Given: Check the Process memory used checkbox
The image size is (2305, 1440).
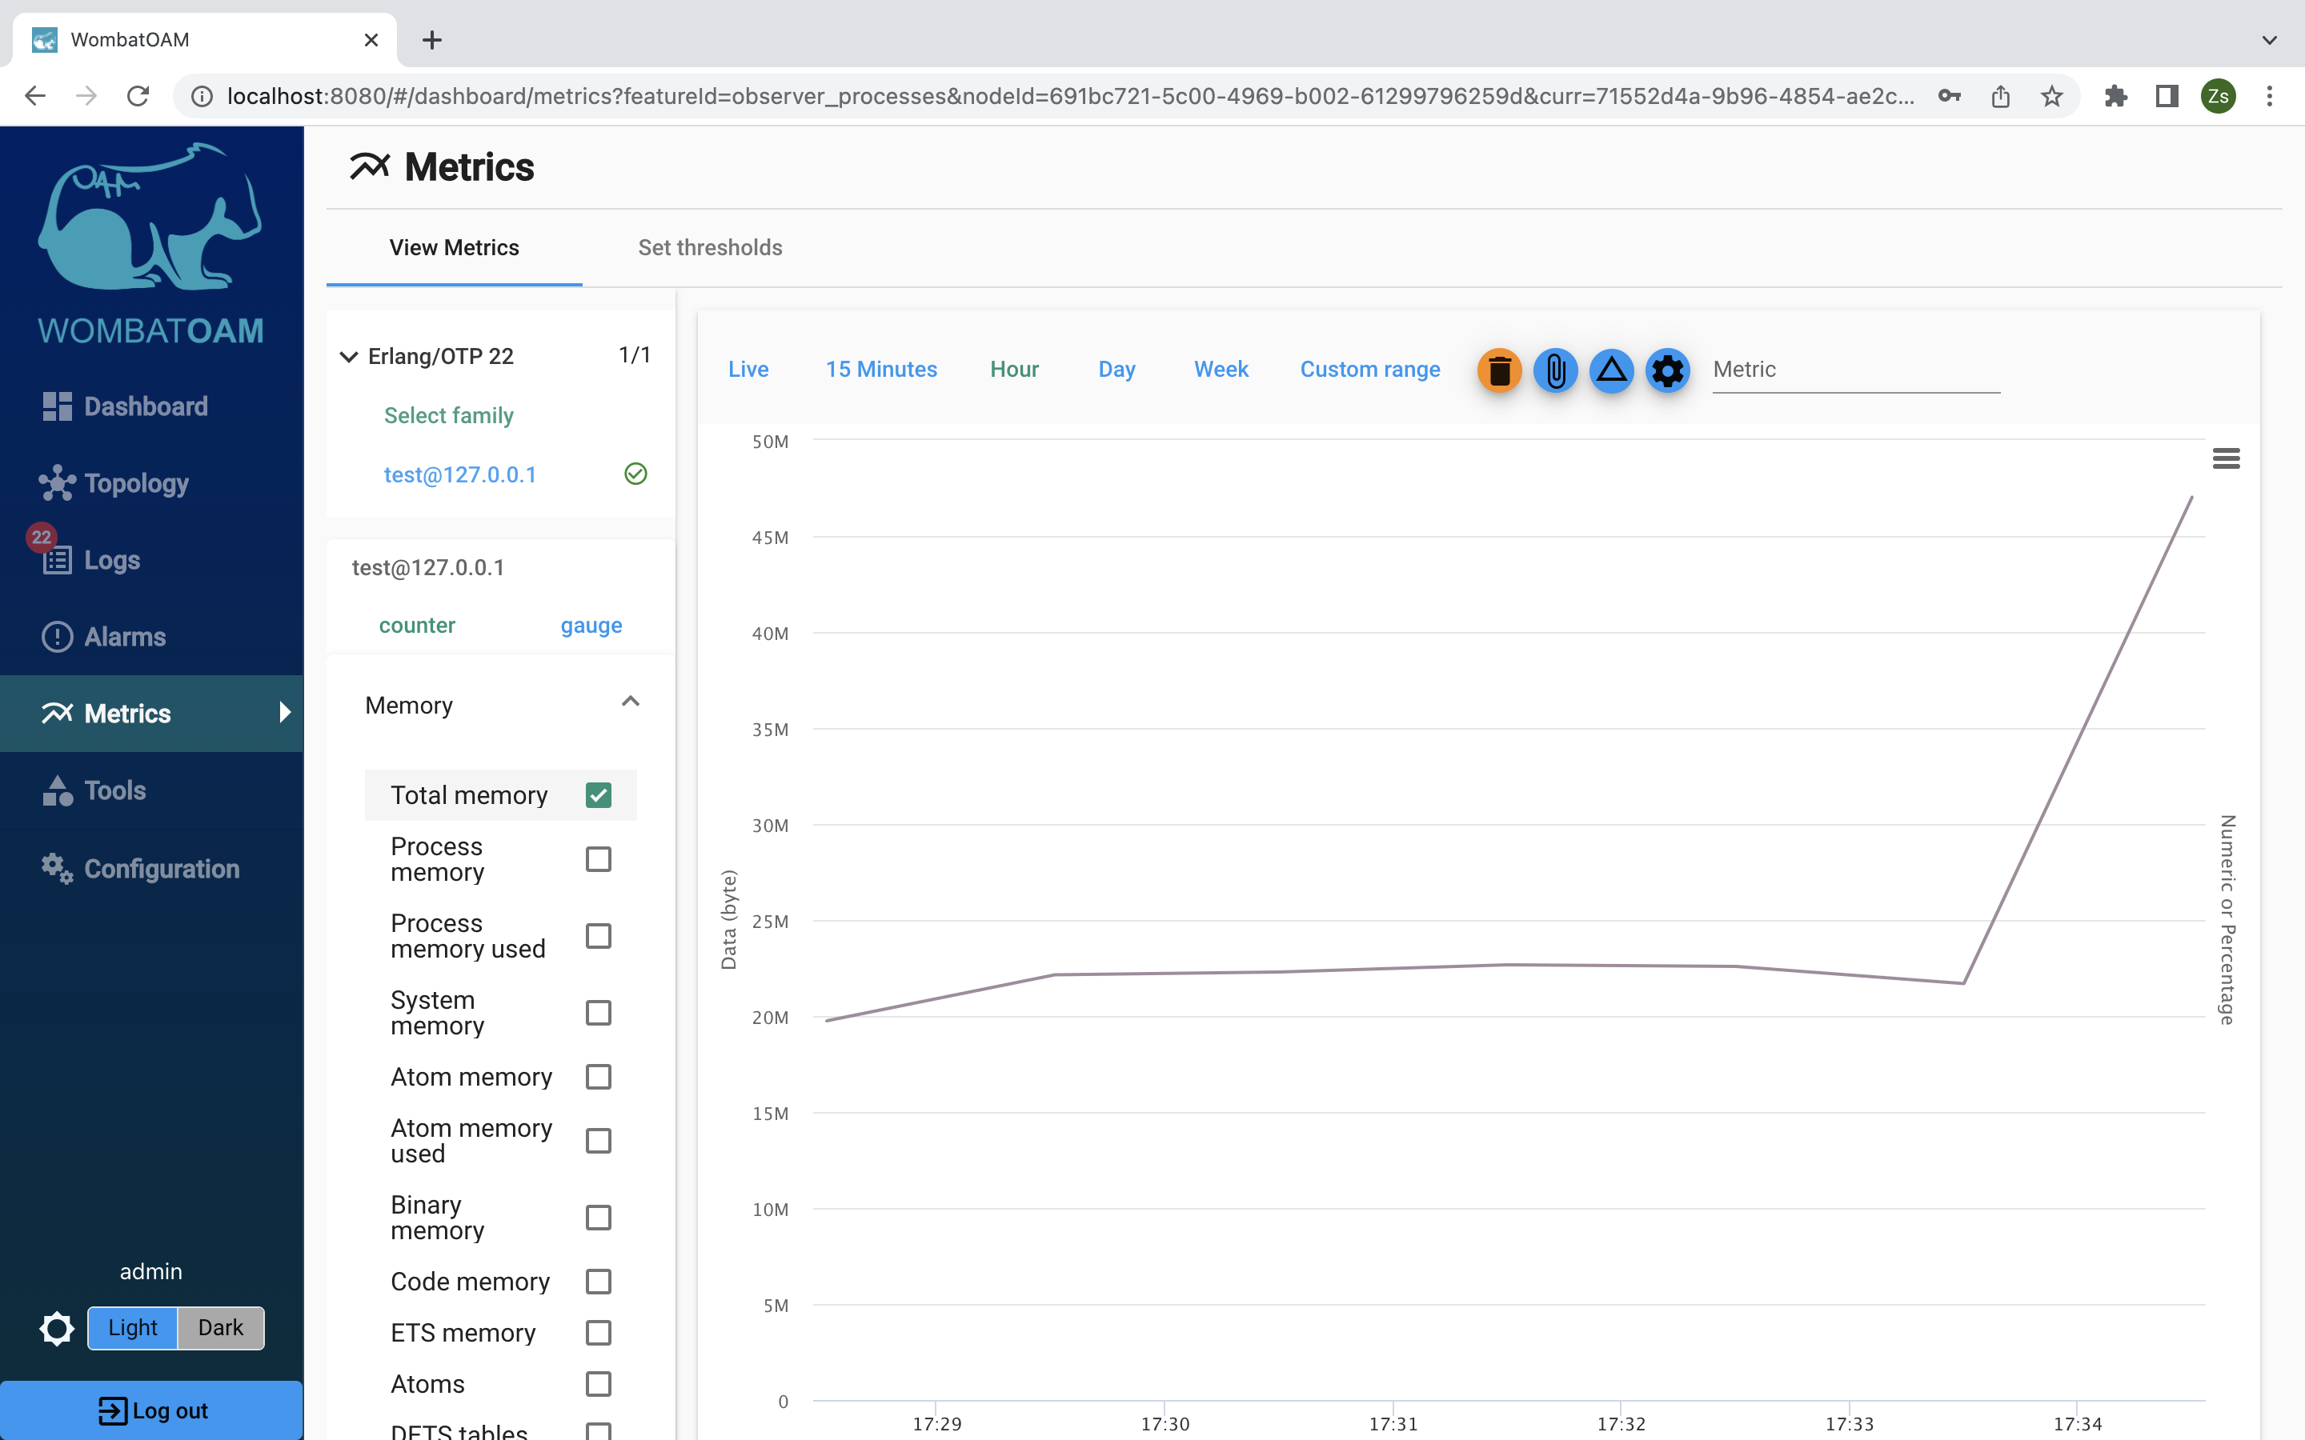Looking at the screenshot, I should pos(598,935).
